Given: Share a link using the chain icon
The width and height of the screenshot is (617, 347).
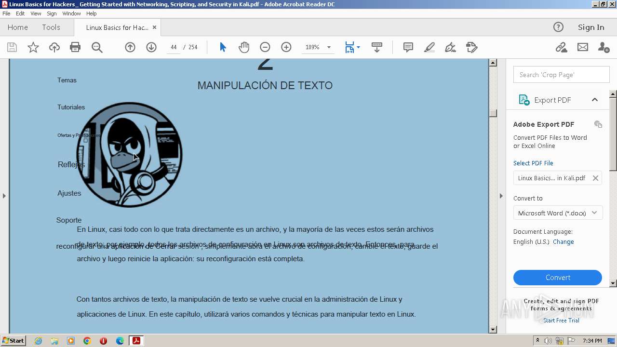Looking at the screenshot, I should click(x=561, y=47).
